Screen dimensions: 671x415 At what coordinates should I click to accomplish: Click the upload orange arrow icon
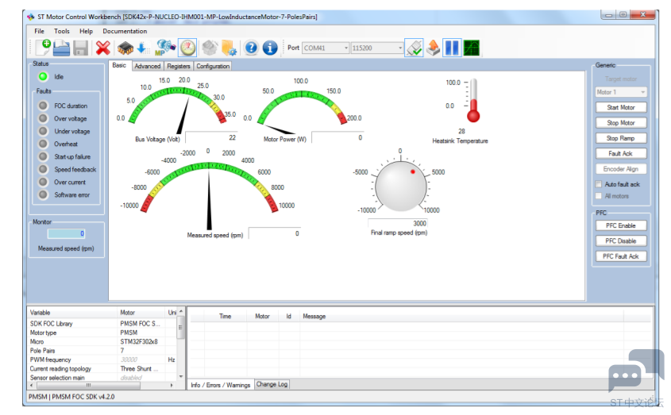(433, 48)
